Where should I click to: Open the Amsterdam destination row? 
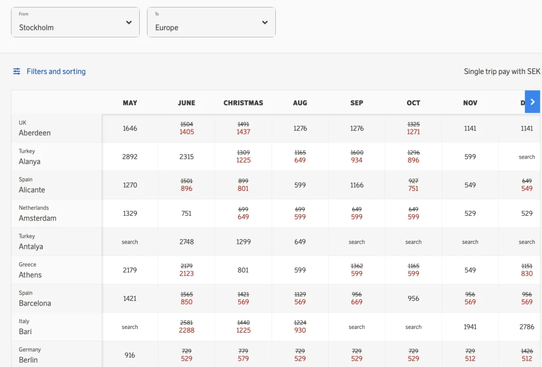[57, 213]
